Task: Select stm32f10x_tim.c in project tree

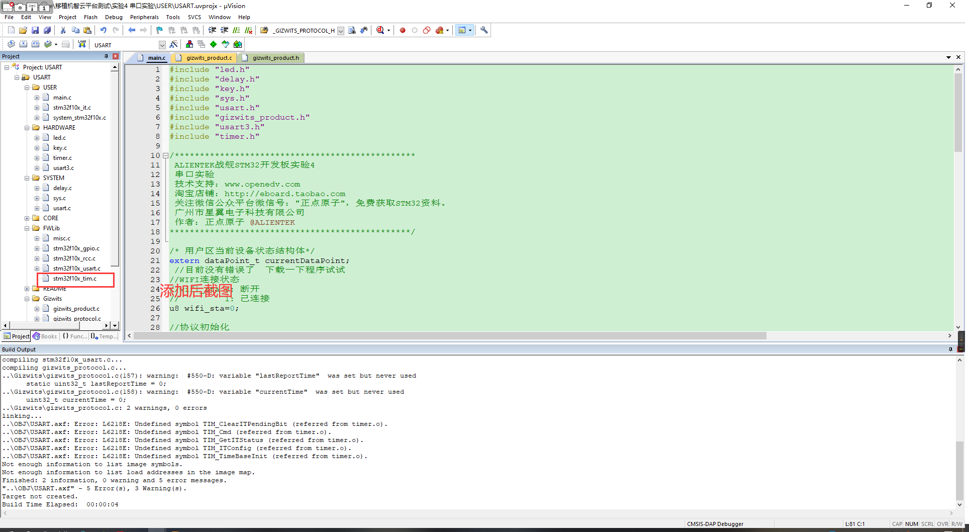Action: [x=75, y=279]
